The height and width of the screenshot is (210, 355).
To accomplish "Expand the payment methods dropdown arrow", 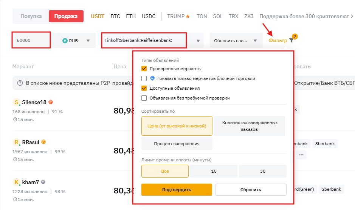I will 198,41.
